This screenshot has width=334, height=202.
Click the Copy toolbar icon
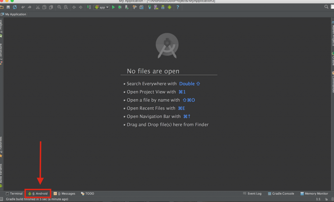[44, 7]
